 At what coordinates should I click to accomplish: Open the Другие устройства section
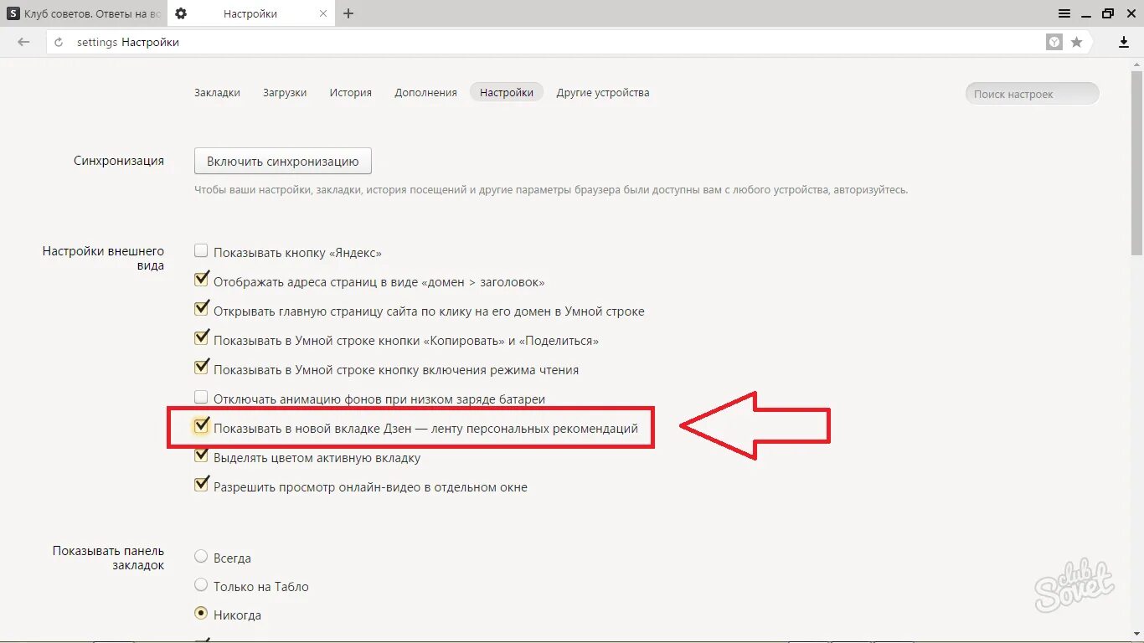pos(603,93)
